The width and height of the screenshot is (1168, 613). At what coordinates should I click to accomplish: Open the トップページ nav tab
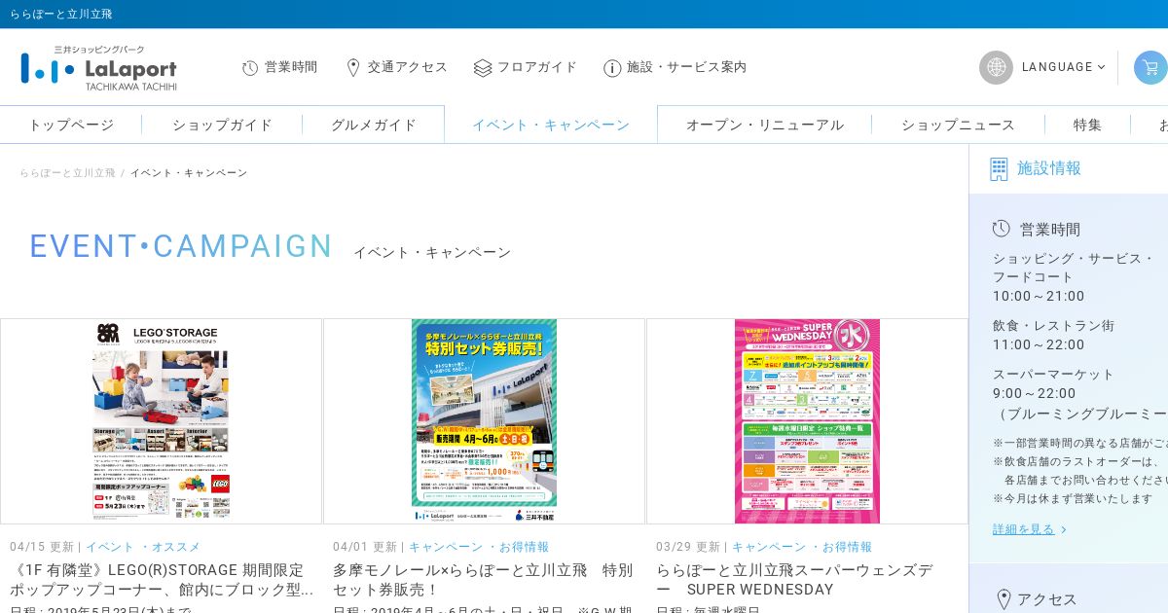tap(71, 125)
